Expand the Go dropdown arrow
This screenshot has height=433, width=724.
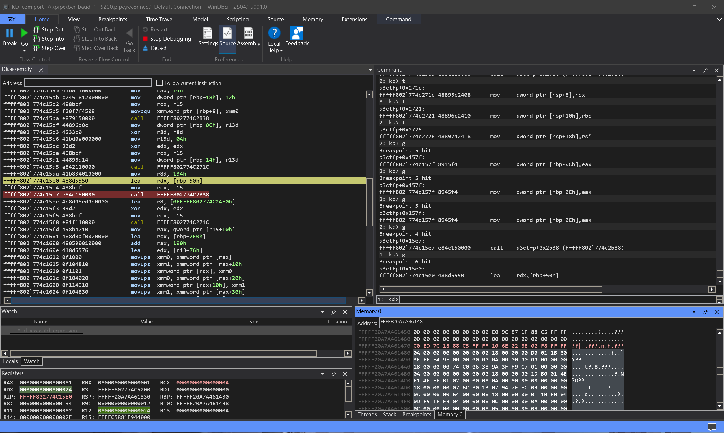(25, 51)
